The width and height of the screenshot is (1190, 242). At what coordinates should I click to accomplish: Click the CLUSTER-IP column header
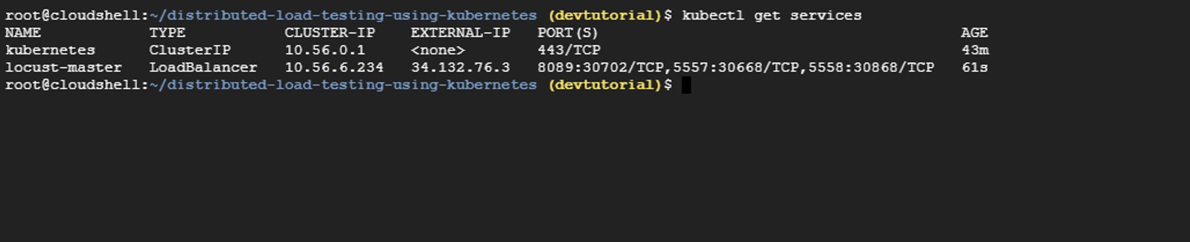coord(330,33)
